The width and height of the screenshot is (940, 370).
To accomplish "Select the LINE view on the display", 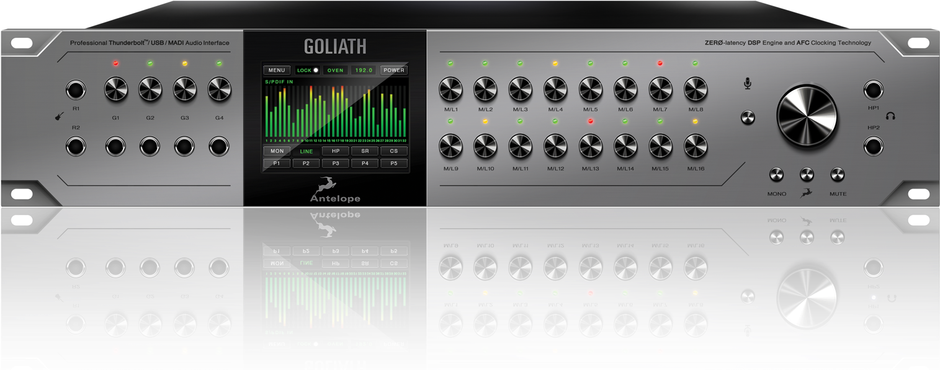I will coord(307,151).
